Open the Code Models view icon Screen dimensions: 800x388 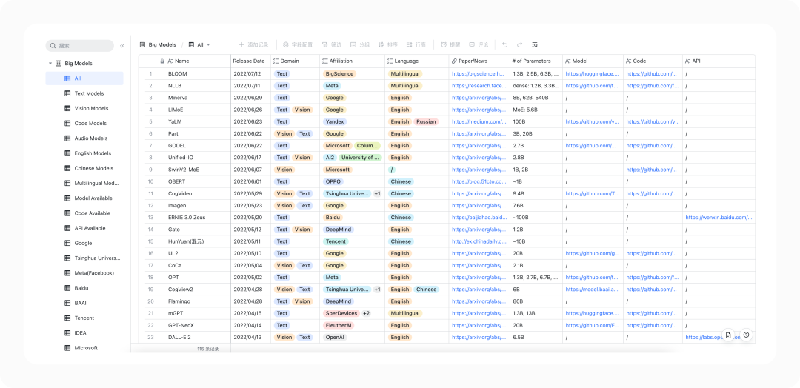point(67,124)
